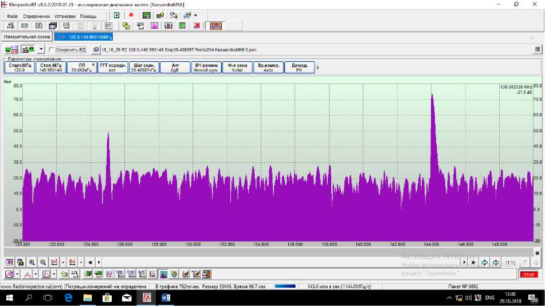Image resolution: width=545 pixels, height=306 pixels.
Task: Click the zoom out magnifier icon
Action: (43, 262)
